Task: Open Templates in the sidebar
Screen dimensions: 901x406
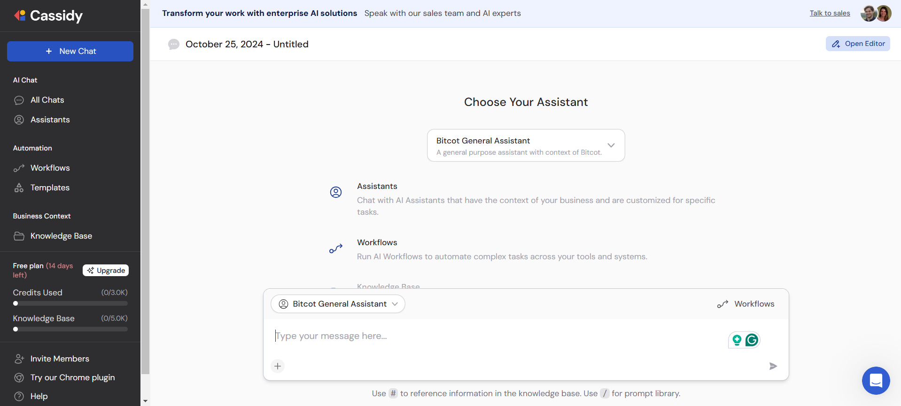Action: [50, 188]
